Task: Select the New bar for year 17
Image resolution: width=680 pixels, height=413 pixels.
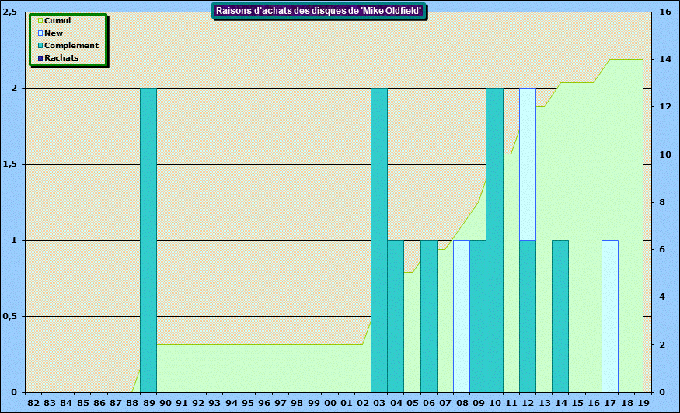Action: [x=610, y=316]
